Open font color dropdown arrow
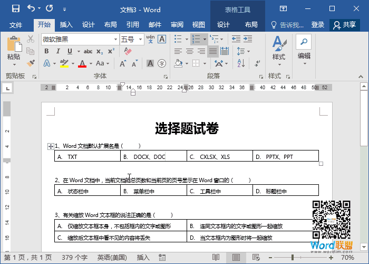 (91, 64)
